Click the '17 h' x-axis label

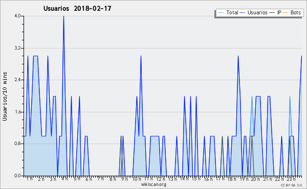point(220,179)
